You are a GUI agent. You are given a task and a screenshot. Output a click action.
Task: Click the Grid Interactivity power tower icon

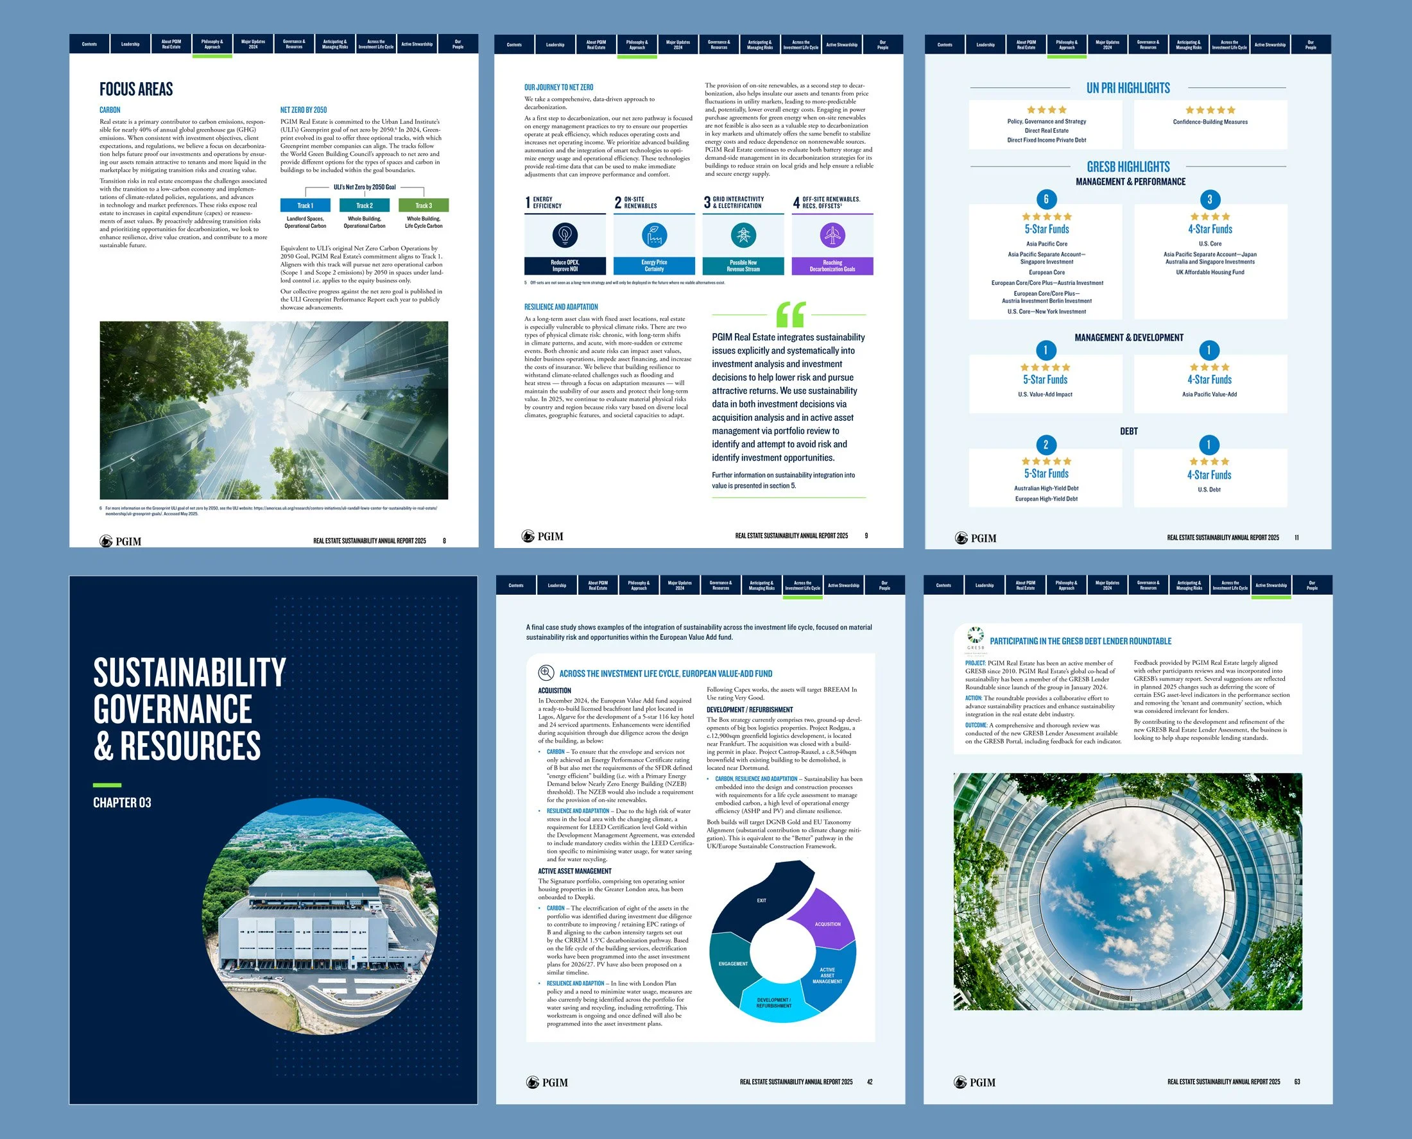(x=743, y=235)
